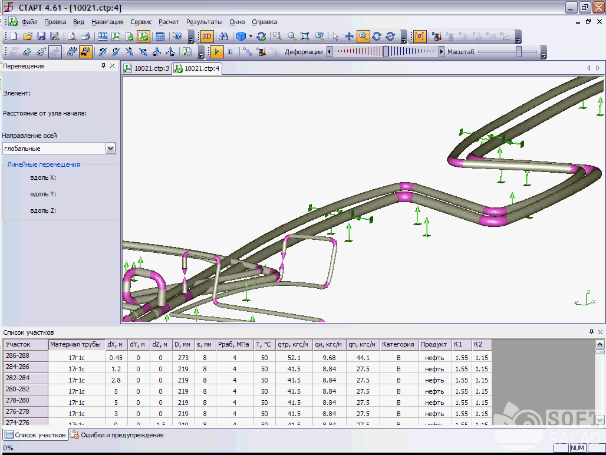Click the Материал трубы column header
The height and width of the screenshot is (455, 606).
click(76, 344)
